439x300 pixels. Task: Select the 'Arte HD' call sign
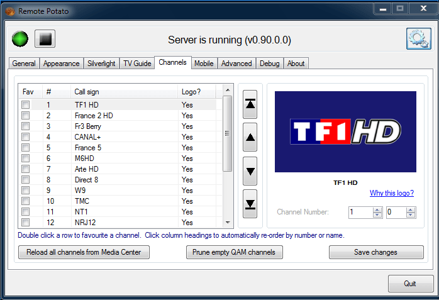tap(87, 169)
